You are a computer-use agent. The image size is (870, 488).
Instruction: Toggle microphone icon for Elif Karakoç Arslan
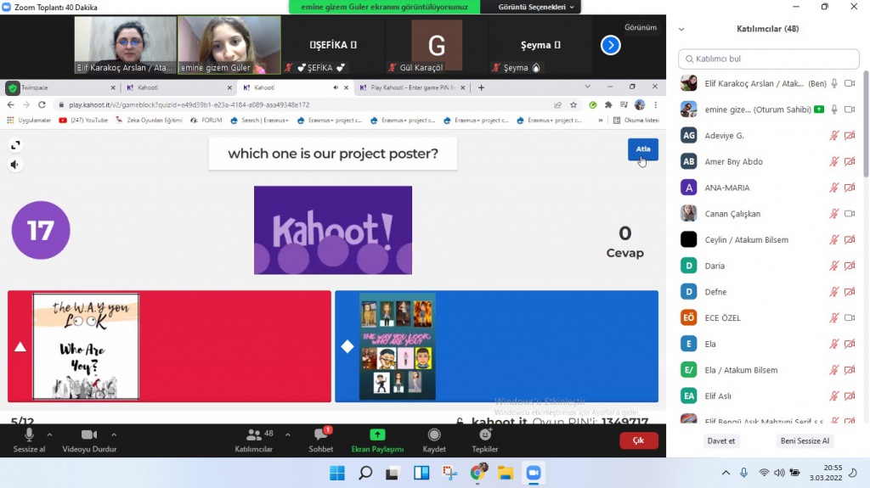pos(834,84)
